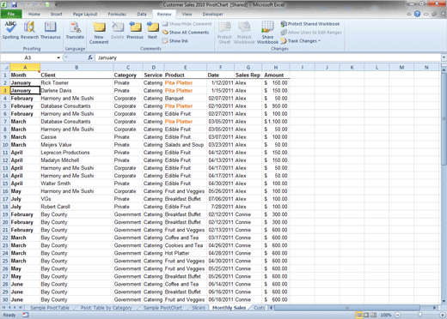This screenshot has width=447, height=319.
Task: Click the zoom slider handle
Action: pyautogui.click(x=420, y=315)
